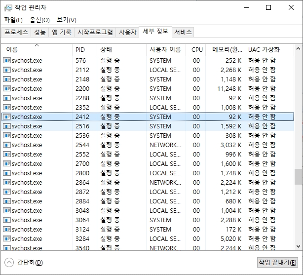Open the 파일(F) menu

click(13, 20)
